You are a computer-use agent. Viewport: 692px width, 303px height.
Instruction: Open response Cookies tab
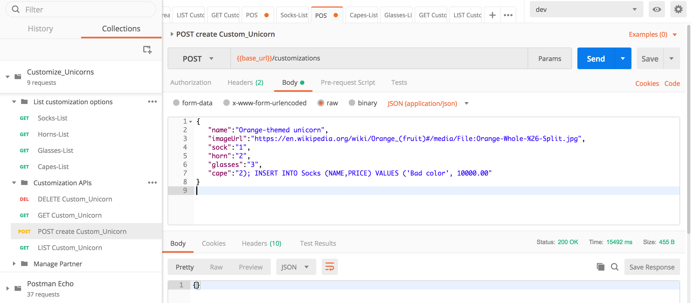[x=214, y=243]
